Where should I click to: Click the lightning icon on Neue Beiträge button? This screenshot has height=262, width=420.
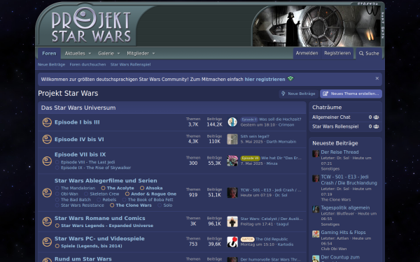coord(283,94)
